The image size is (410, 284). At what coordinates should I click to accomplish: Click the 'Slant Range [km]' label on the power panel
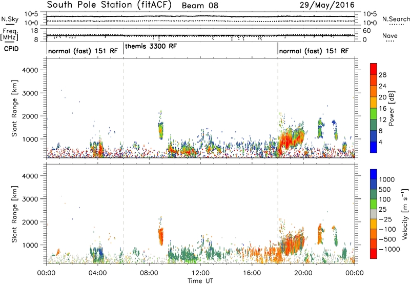tap(14, 108)
